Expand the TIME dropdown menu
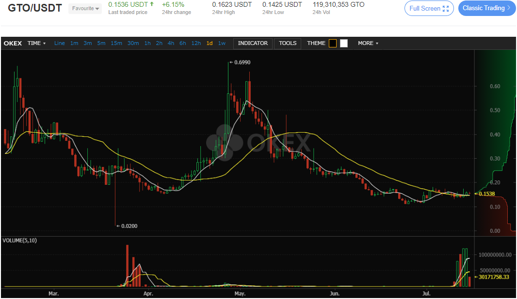 point(36,43)
